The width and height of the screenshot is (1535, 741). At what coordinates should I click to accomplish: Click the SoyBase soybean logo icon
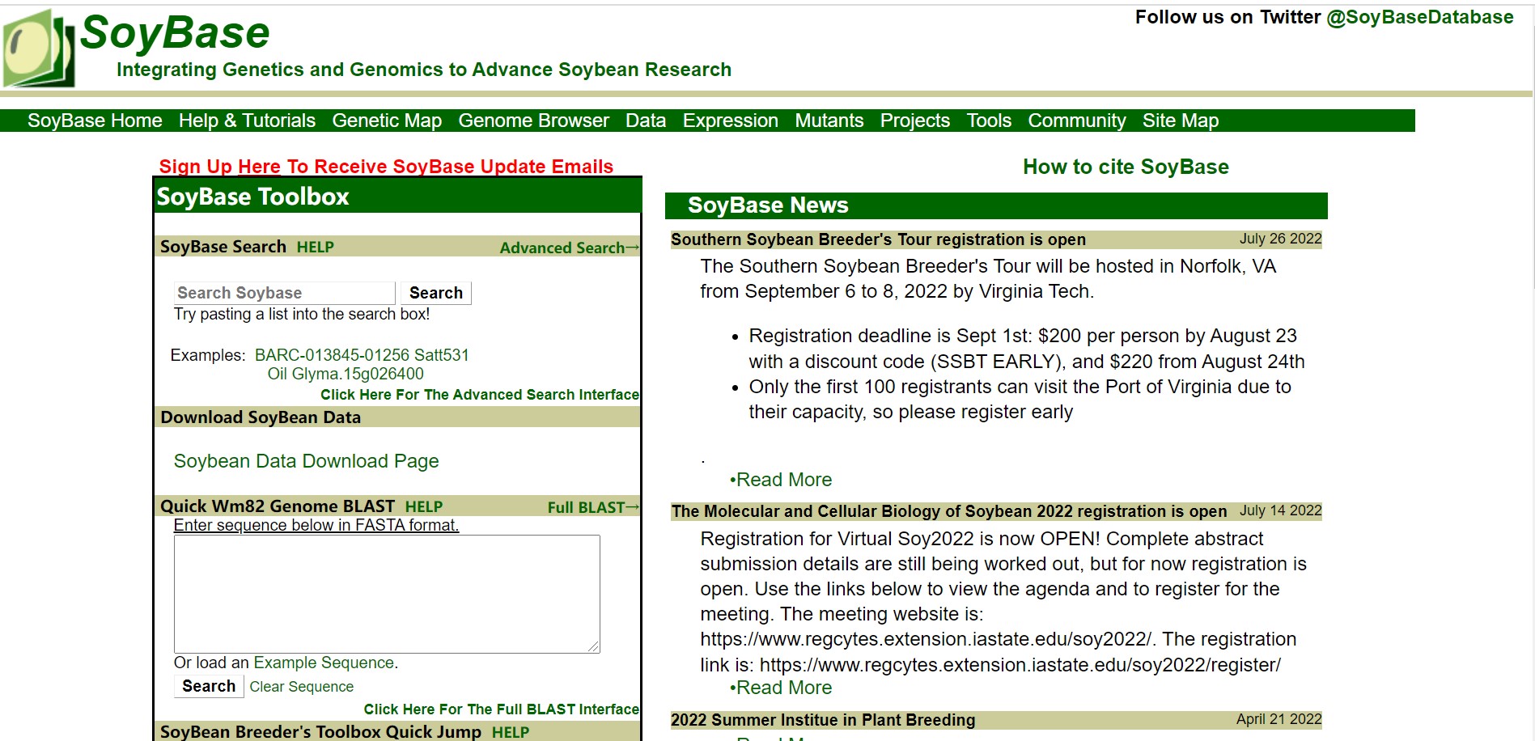[x=39, y=49]
